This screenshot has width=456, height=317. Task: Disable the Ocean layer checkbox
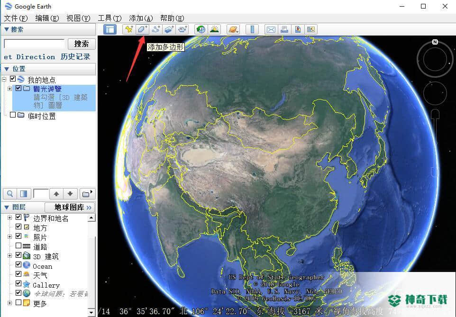[18, 265]
